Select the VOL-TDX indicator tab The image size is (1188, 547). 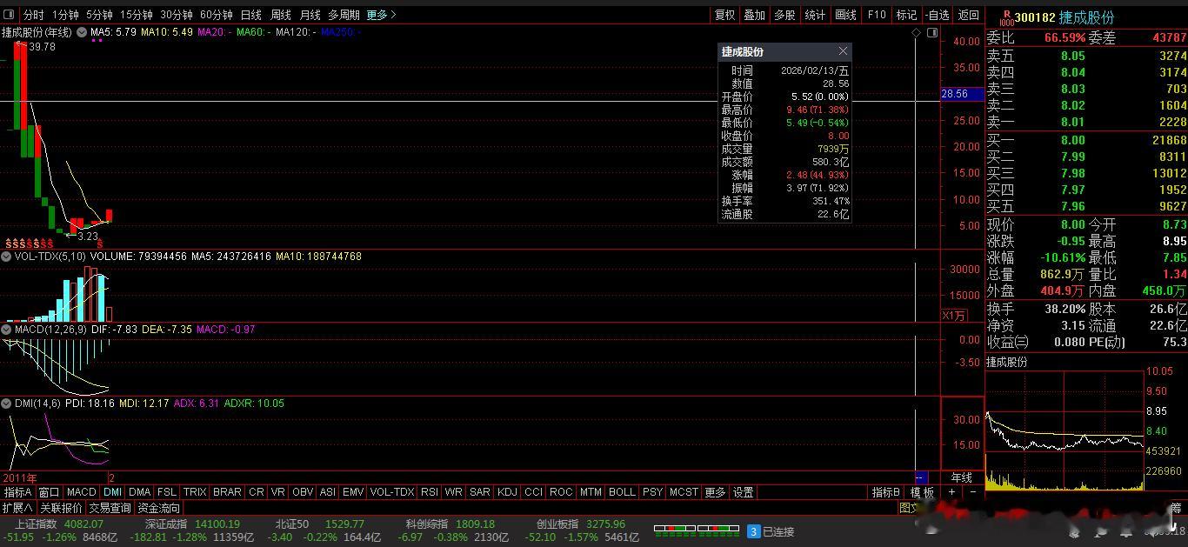(x=392, y=492)
